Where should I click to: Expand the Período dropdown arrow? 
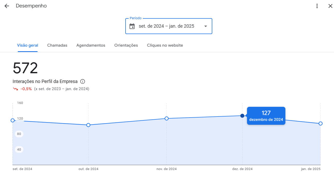point(205,26)
